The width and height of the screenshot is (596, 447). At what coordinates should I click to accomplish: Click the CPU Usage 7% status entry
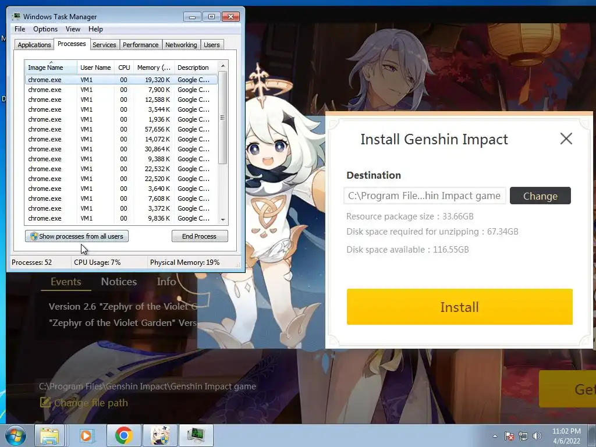tap(97, 262)
